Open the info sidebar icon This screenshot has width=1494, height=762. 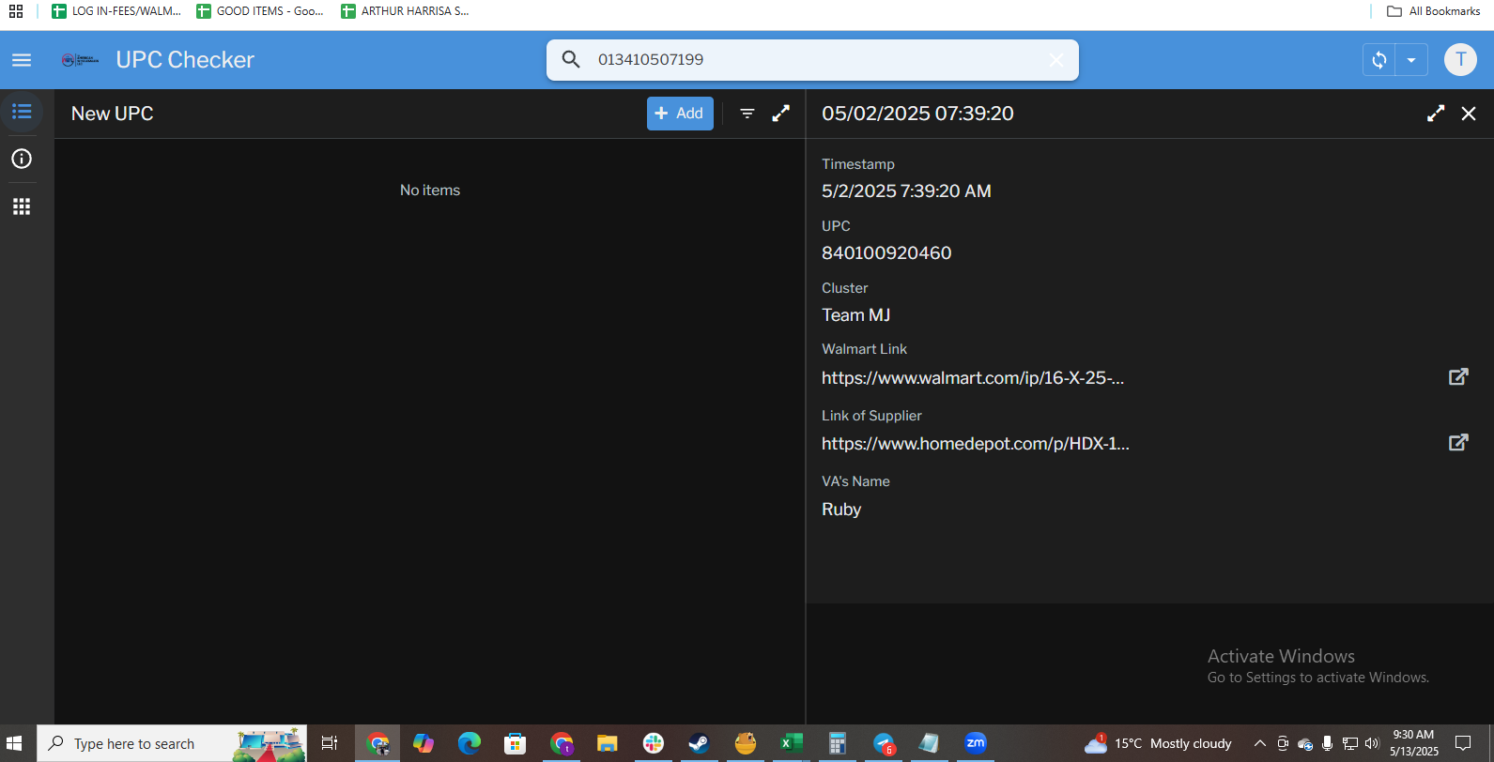pyautogui.click(x=22, y=159)
